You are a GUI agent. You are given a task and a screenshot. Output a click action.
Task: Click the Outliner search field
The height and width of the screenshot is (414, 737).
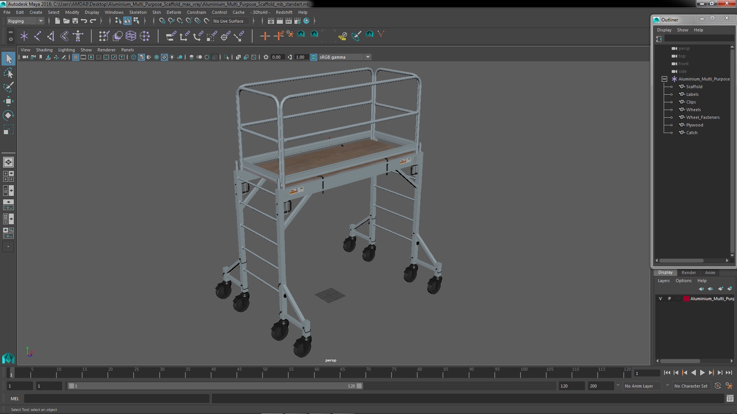(x=699, y=39)
